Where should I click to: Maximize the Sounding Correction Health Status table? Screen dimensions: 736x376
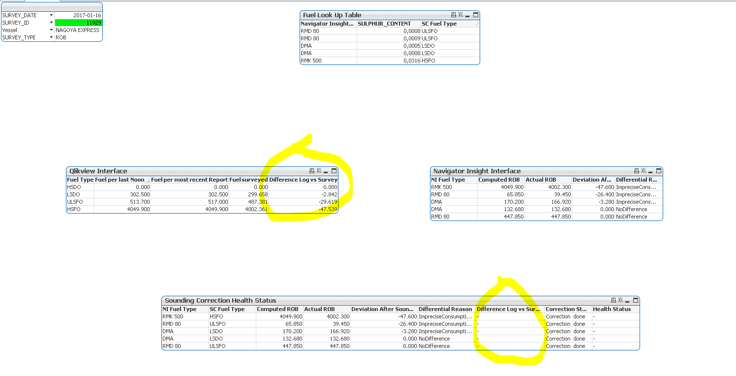(x=636, y=300)
